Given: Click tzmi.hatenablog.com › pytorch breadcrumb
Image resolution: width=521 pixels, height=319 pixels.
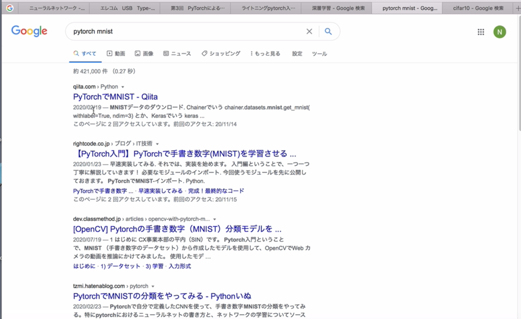Looking at the screenshot, I should tap(111, 286).
